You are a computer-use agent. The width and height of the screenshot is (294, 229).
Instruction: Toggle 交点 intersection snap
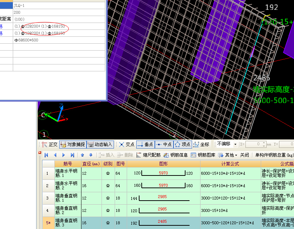(127, 145)
